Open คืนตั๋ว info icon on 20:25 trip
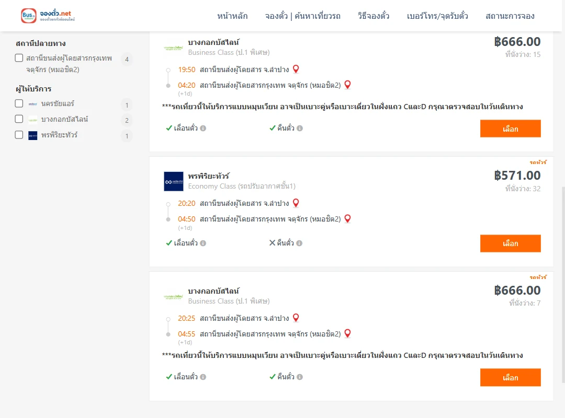 (300, 377)
